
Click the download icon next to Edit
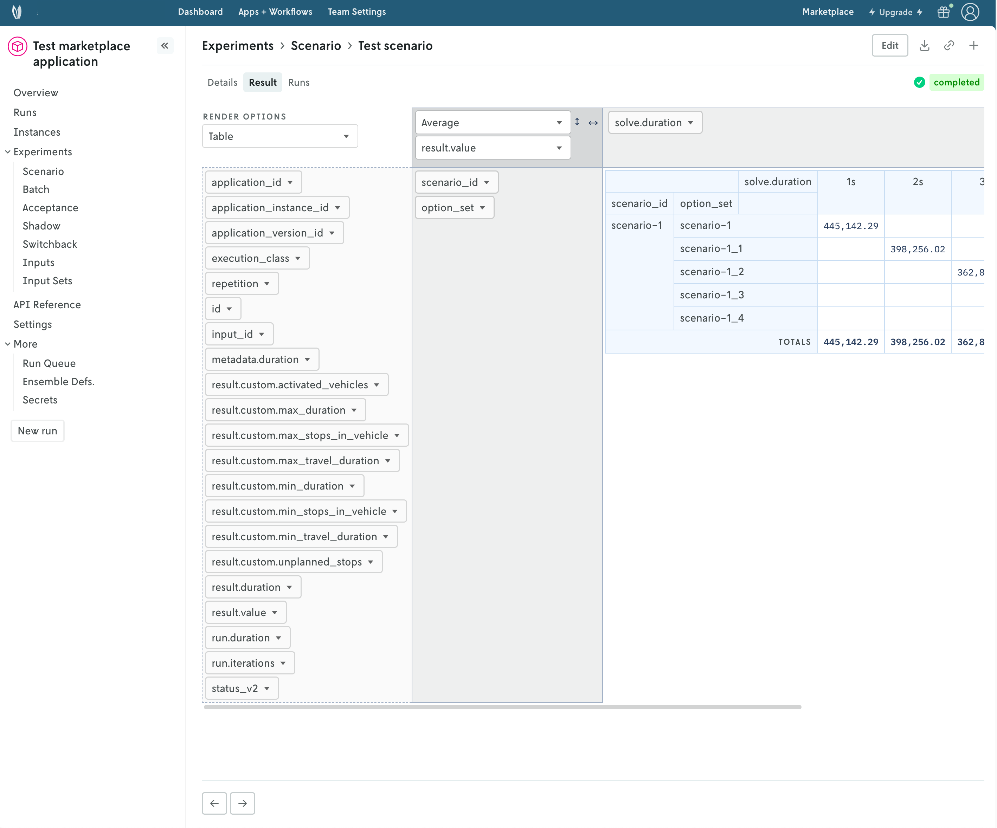click(924, 46)
